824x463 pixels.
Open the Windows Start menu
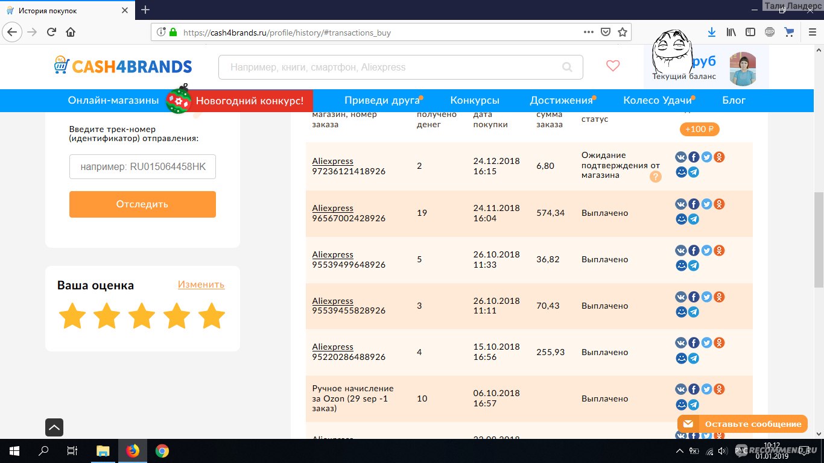14,451
